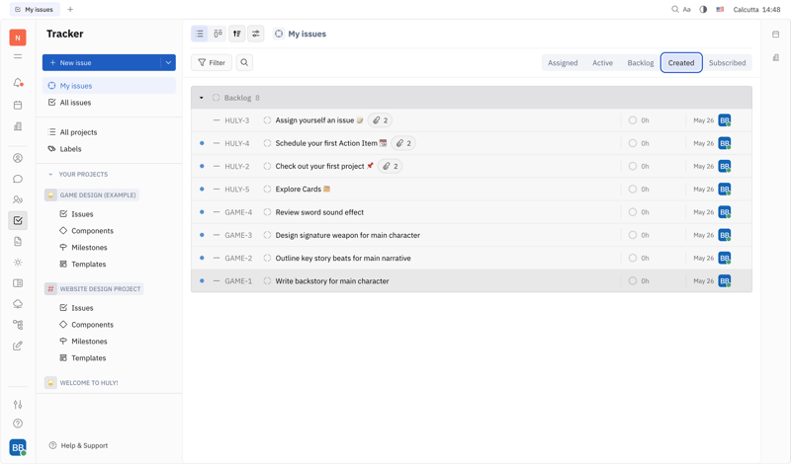
Task: Open the settings sliders icon at sidebar bottom
Action: 18,404
